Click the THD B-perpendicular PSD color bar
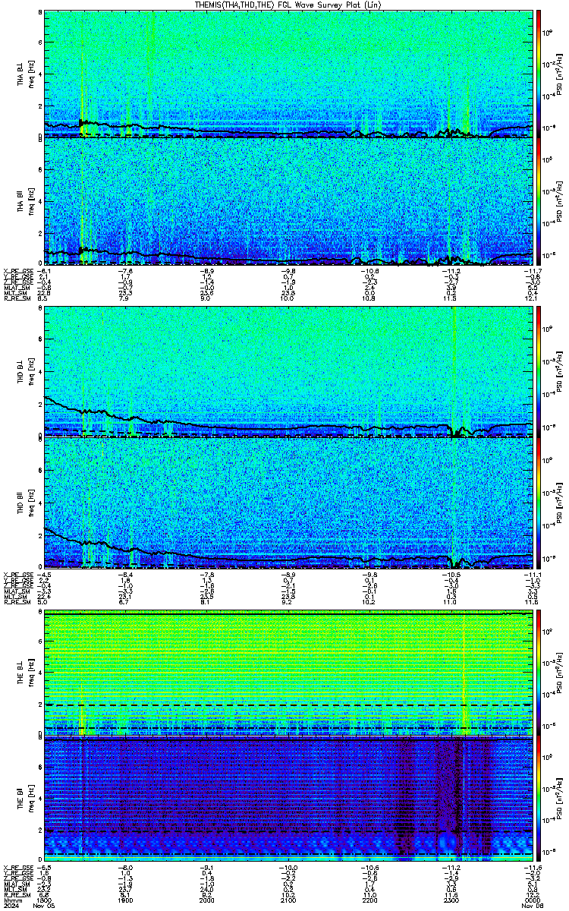569x911 pixels. 539,372
